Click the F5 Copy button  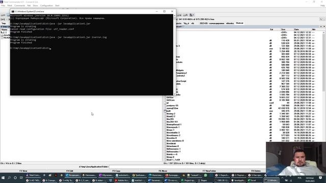116,171
